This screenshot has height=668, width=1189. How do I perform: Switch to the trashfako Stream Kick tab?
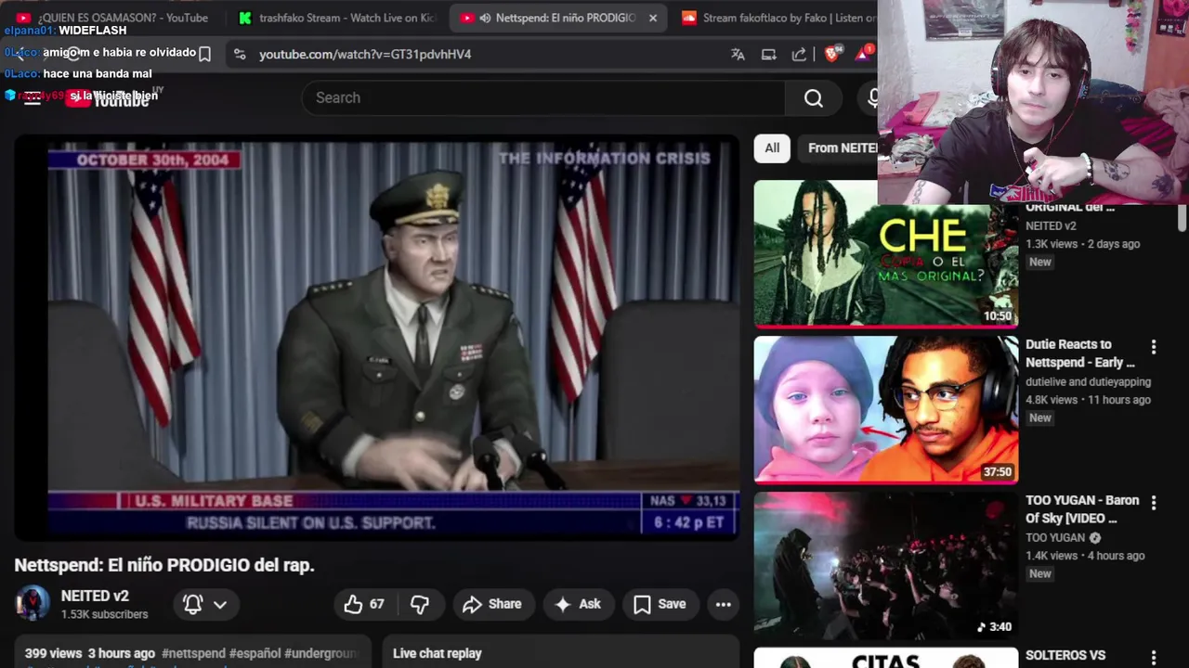(336, 18)
